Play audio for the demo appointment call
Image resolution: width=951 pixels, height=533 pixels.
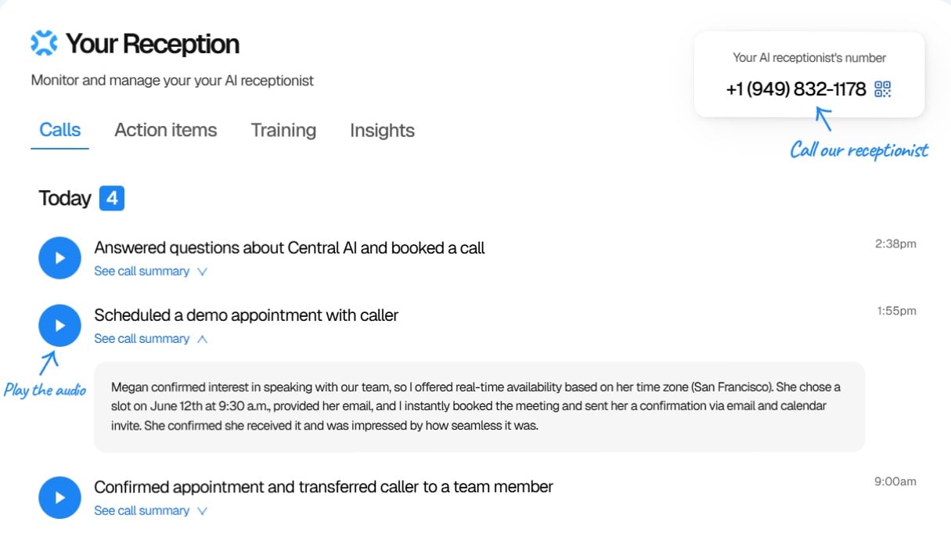pyautogui.click(x=59, y=326)
